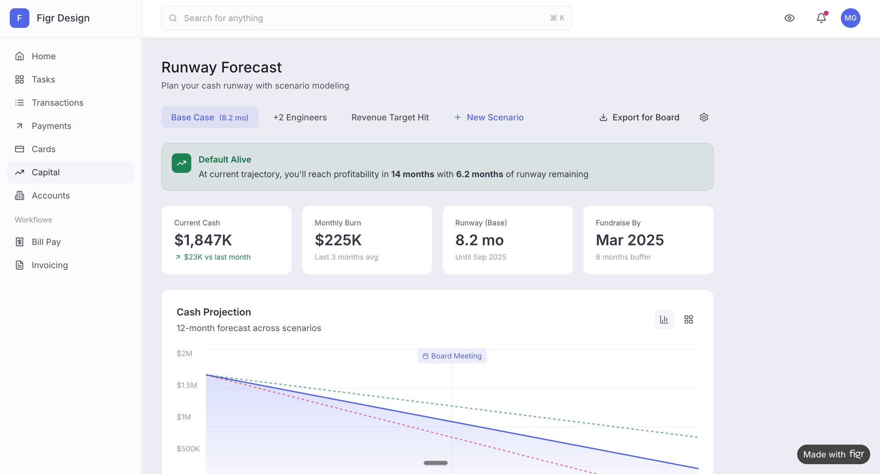Viewport: 880px width, 474px height.
Task: Click the gray scrubber handle on the chart
Action: [435, 463]
